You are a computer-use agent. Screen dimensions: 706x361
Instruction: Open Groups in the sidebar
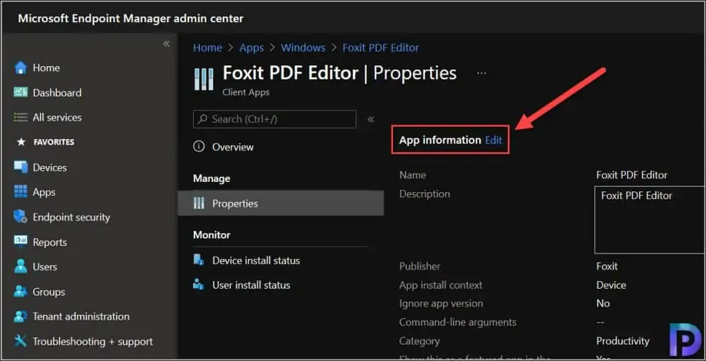[49, 291]
